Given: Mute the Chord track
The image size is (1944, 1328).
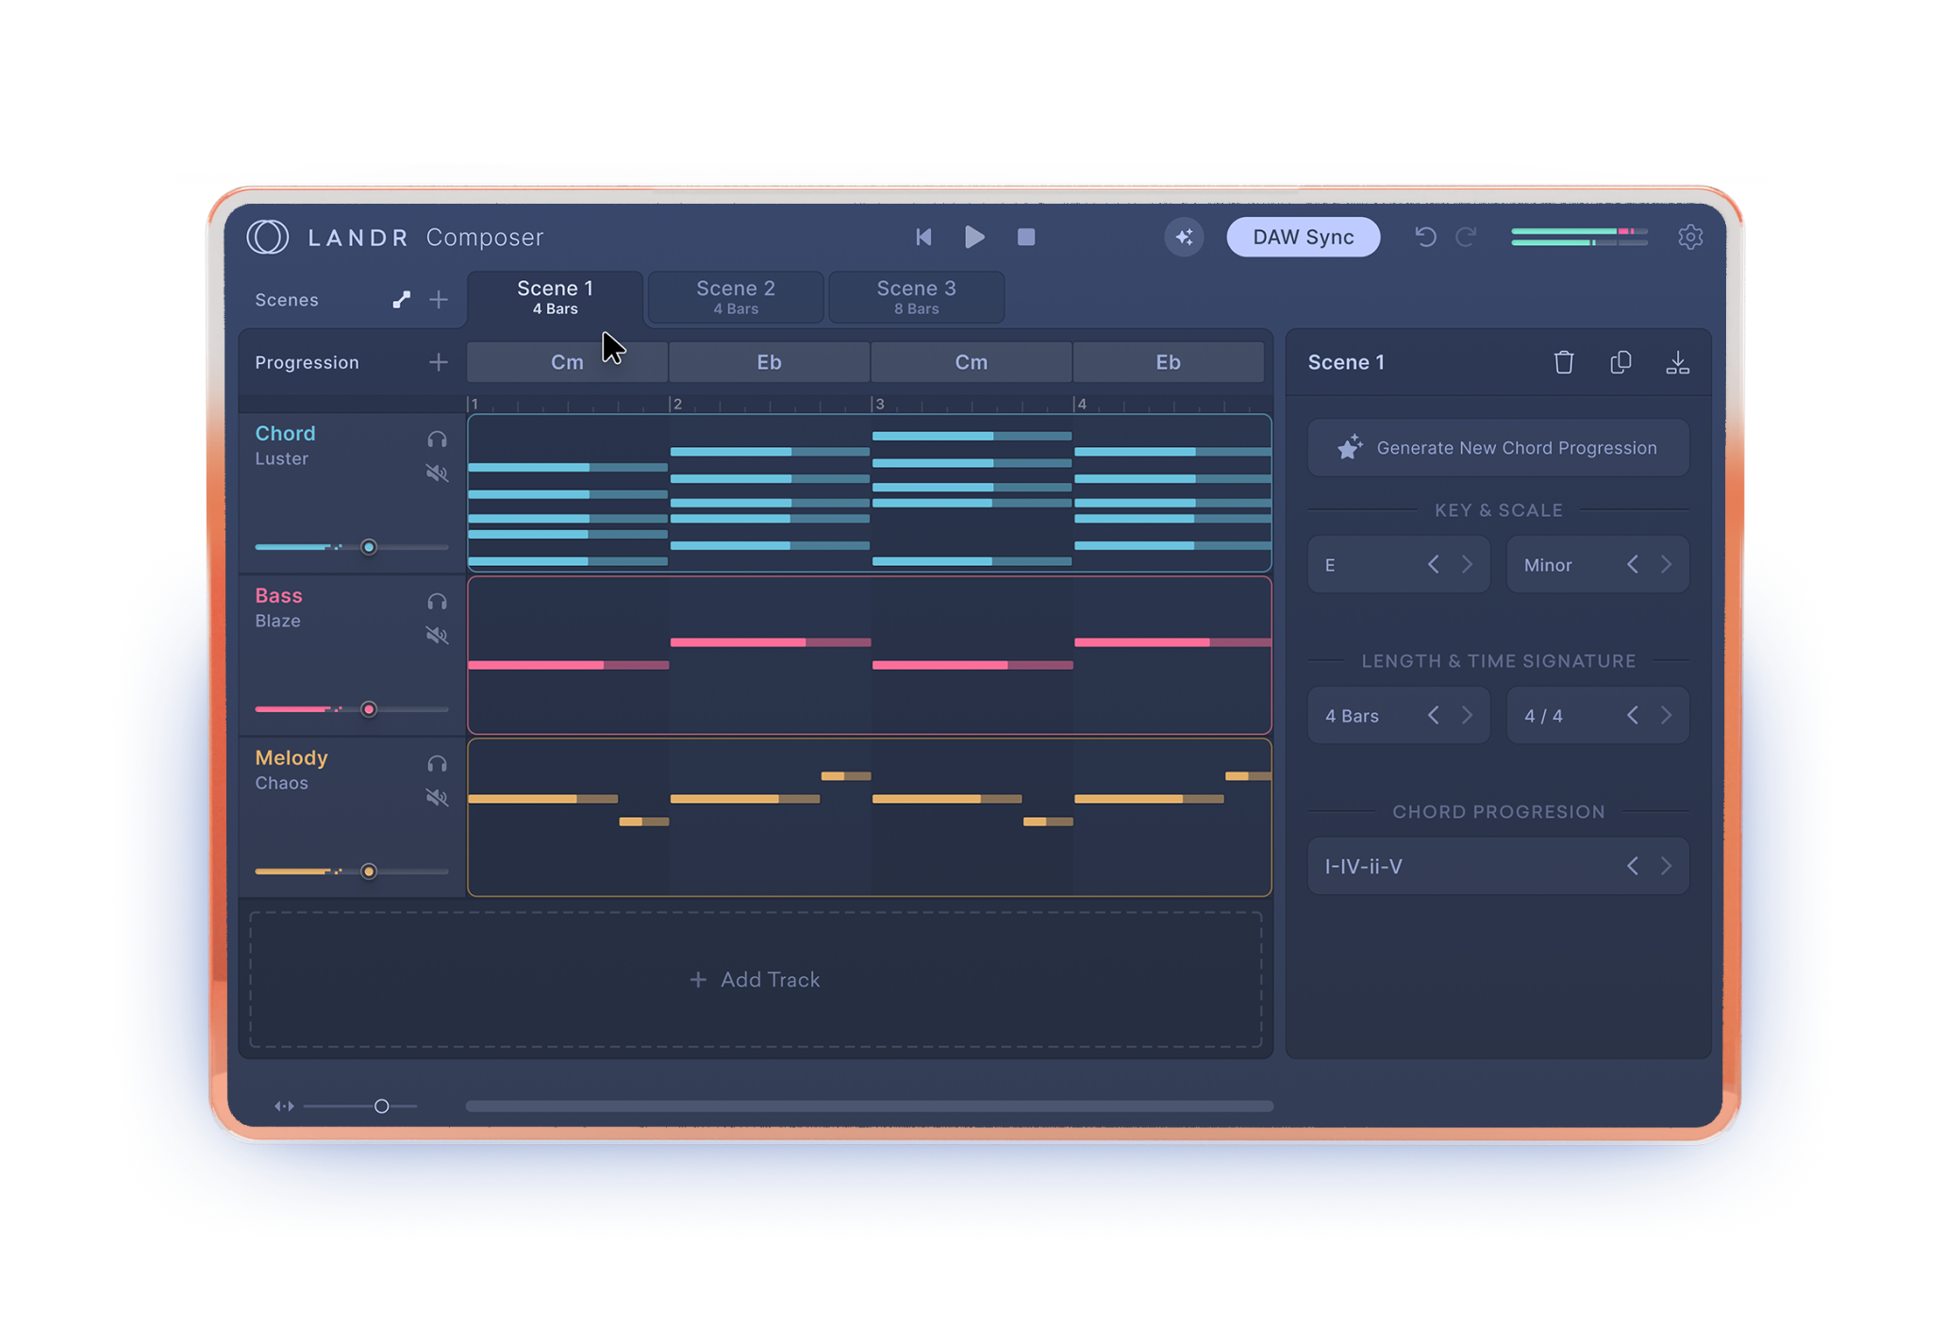Looking at the screenshot, I should tap(437, 473).
